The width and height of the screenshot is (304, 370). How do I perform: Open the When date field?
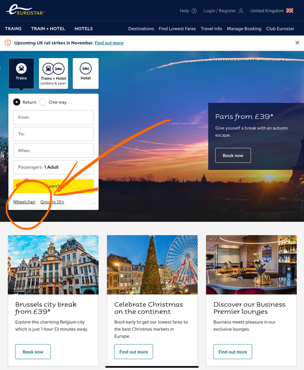pos(54,151)
